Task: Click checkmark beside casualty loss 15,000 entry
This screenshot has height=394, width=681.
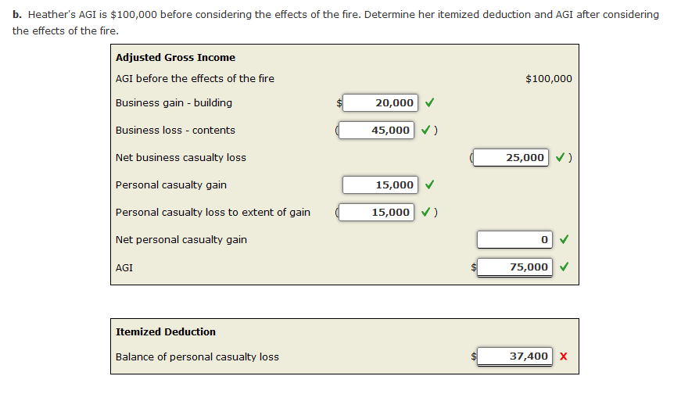Action: click(x=425, y=212)
